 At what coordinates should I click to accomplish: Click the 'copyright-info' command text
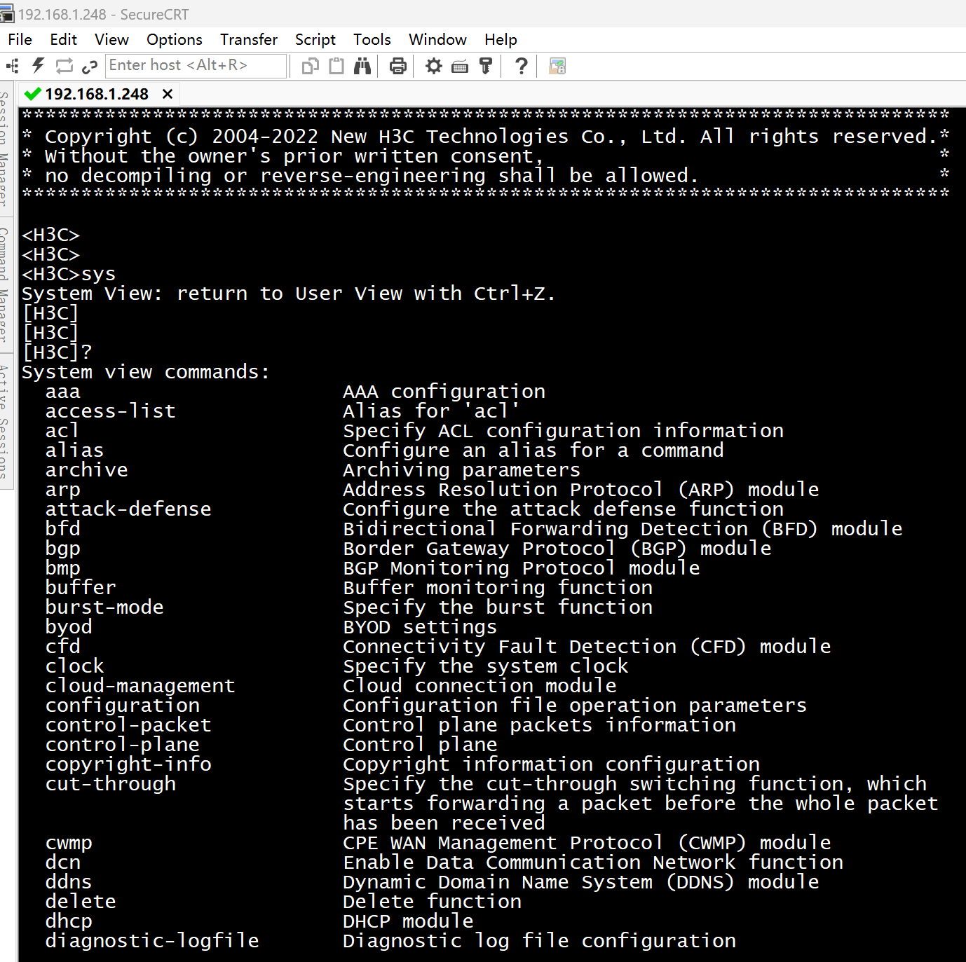pyautogui.click(x=128, y=764)
